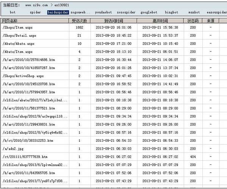Click visit count 10 cell

pyautogui.click(x=79, y=43)
